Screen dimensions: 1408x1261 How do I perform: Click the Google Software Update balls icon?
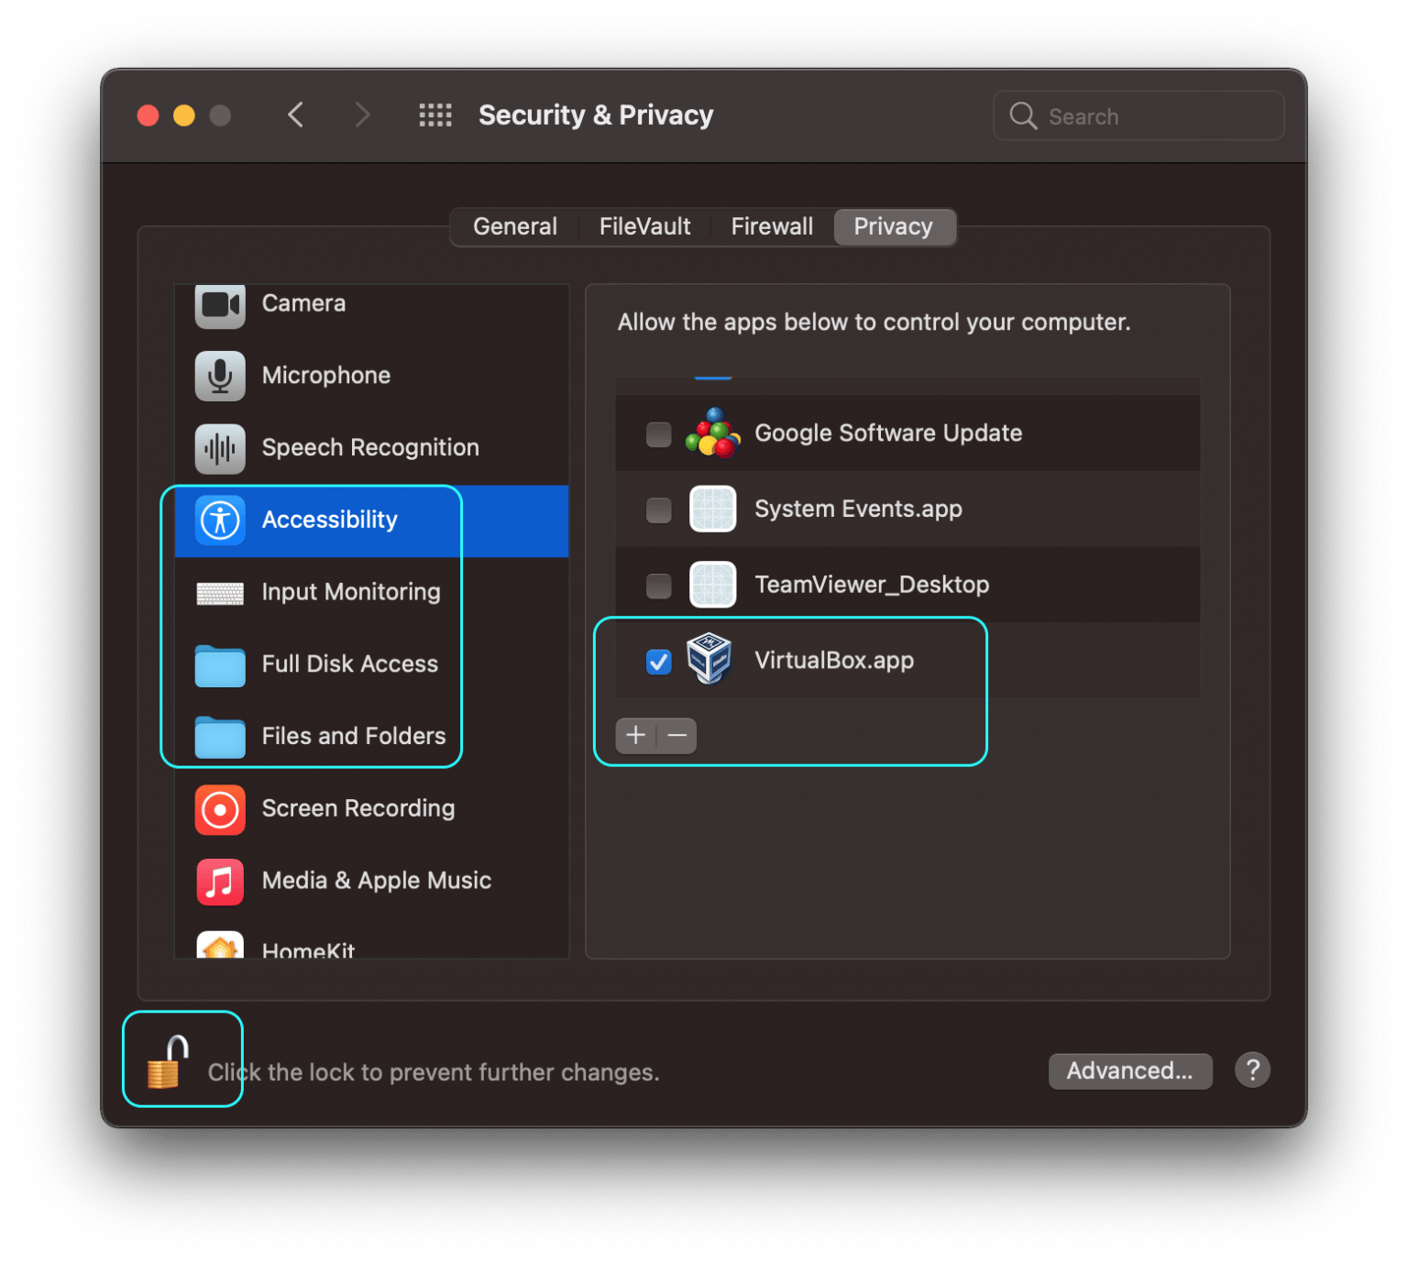click(712, 433)
